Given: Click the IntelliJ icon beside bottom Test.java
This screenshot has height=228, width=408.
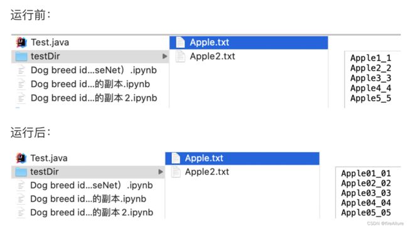Looking at the screenshot, I should click(x=21, y=158).
